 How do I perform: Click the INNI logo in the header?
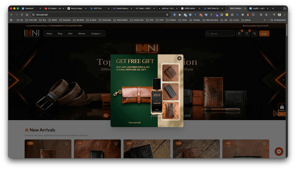coord(32,33)
